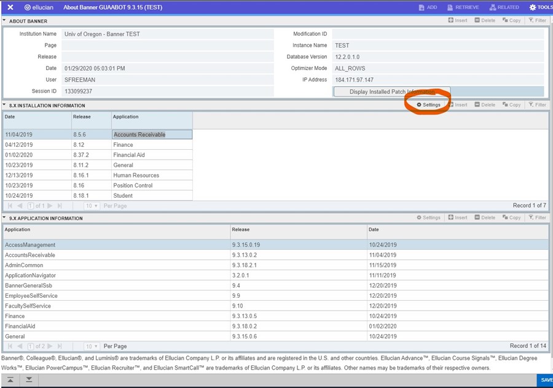Click Filter in the 9.X Application section
This screenshot has width=553, height=388.
tap(538, 217)
